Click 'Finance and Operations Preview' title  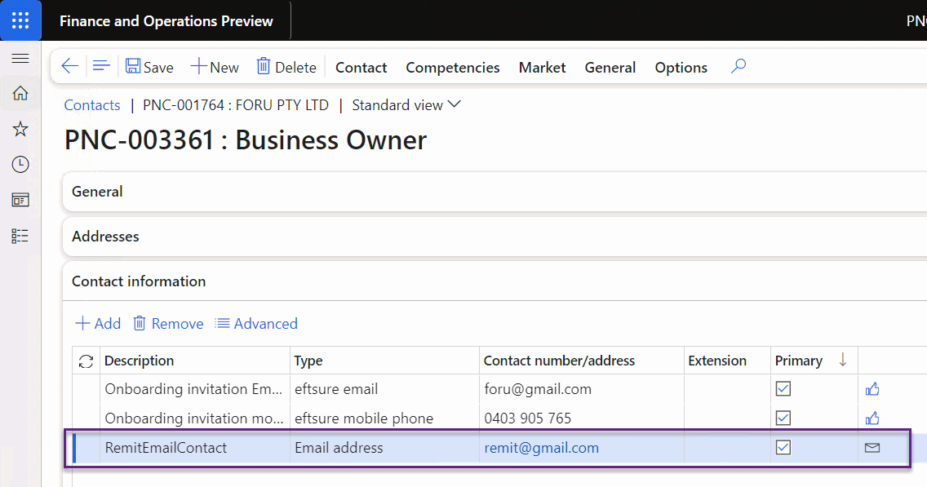[166, 21]
